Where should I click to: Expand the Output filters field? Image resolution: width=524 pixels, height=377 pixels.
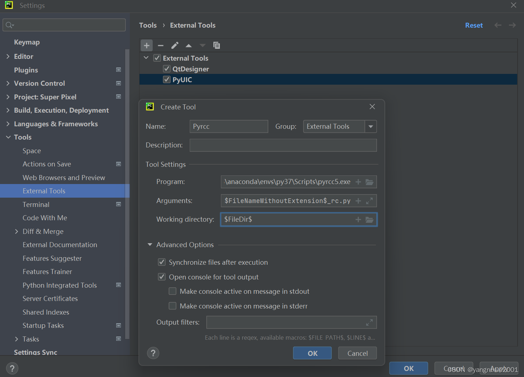coord(369,322)
